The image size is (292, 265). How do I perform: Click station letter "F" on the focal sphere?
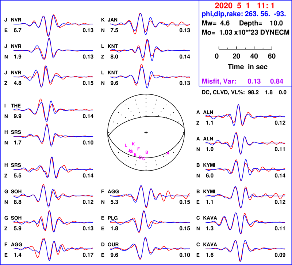tap(138, 149)
